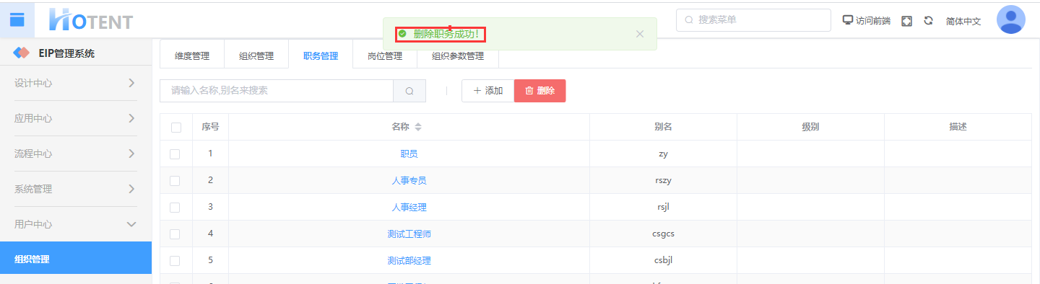
Task: Tick the select-all checkbox in table header
Action: (176, 128)
